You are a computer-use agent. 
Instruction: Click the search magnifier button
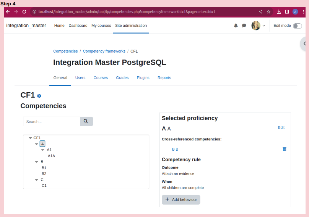click(x=86, y=122)
